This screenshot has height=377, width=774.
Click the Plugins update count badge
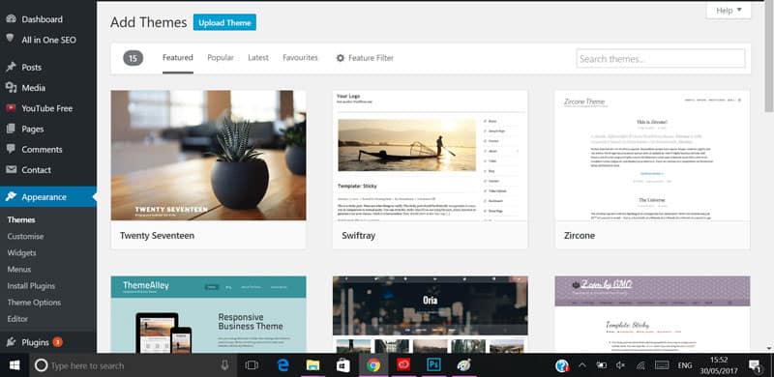click(x=57, y=342)
